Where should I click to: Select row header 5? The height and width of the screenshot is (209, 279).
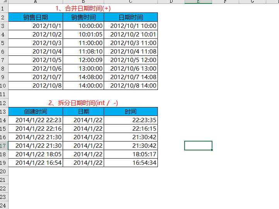point(4,43)
